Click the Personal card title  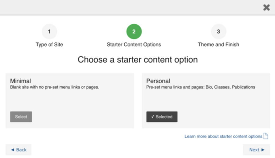tap(158, 81)
